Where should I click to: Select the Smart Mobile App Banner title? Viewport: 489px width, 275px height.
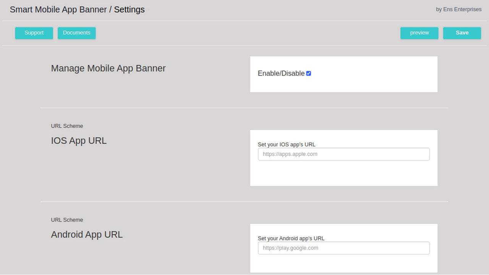point(58,9)
